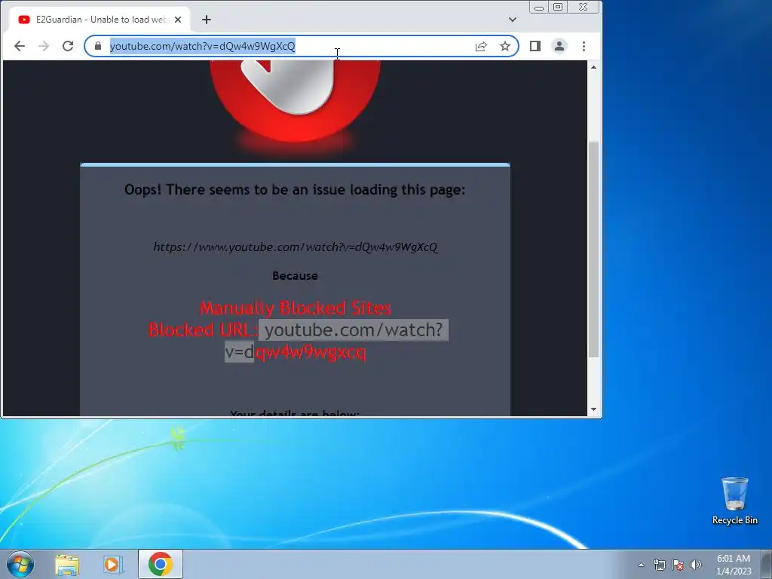Select the E2Guardian - Unable to load tab
Image resolution: width=772 pixels, height=579 pixels.
point(100,20)
